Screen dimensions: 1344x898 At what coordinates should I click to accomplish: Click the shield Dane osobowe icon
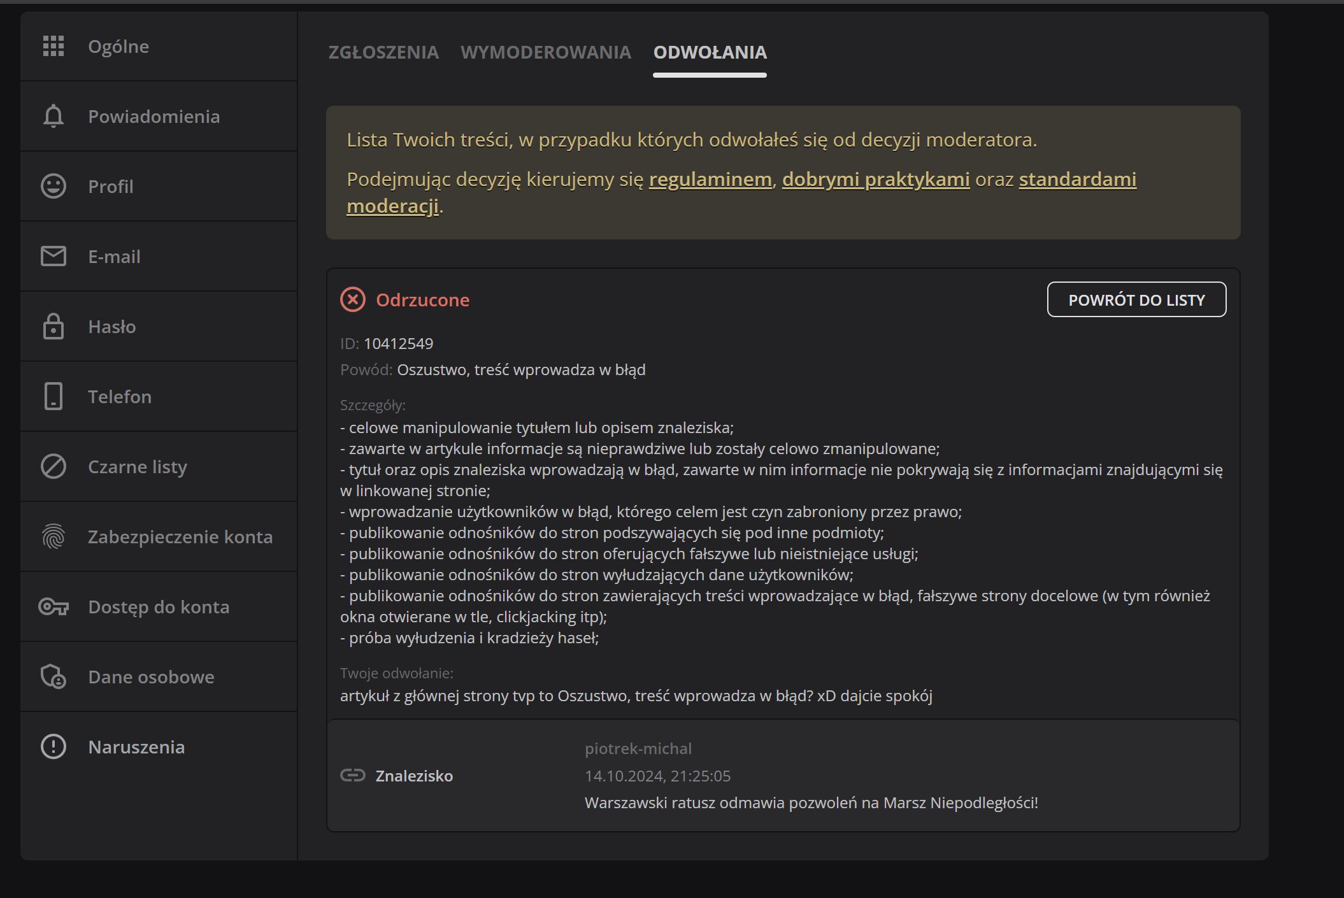pos(54,676)
